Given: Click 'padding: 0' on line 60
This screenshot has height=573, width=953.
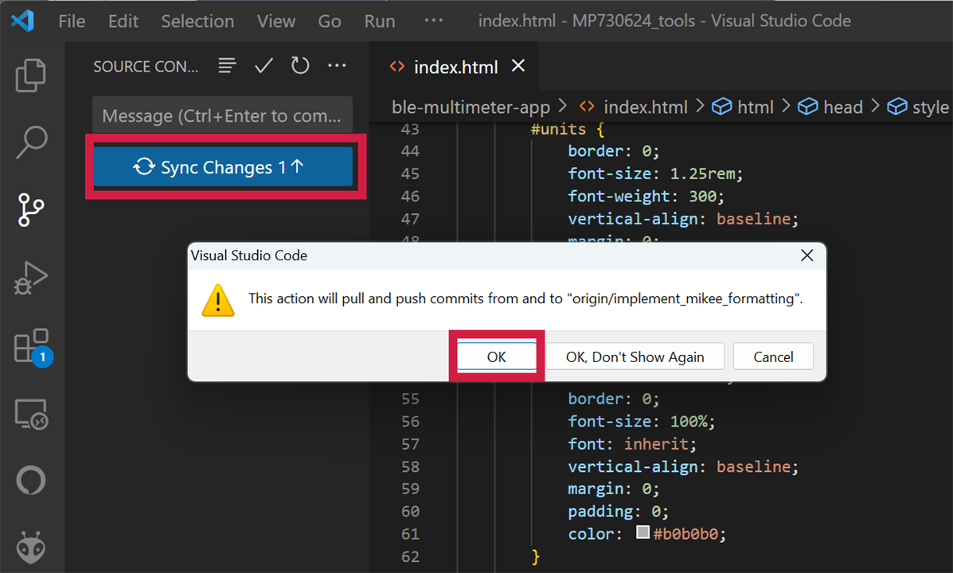Looking at the screenshot, I should click(618, 512).
